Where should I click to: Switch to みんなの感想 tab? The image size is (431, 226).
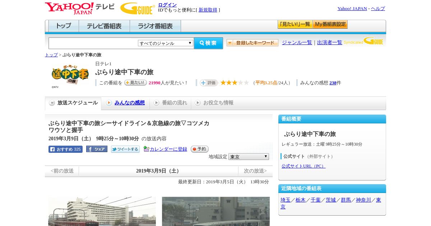pyautogui.click(x=125, y=103)
